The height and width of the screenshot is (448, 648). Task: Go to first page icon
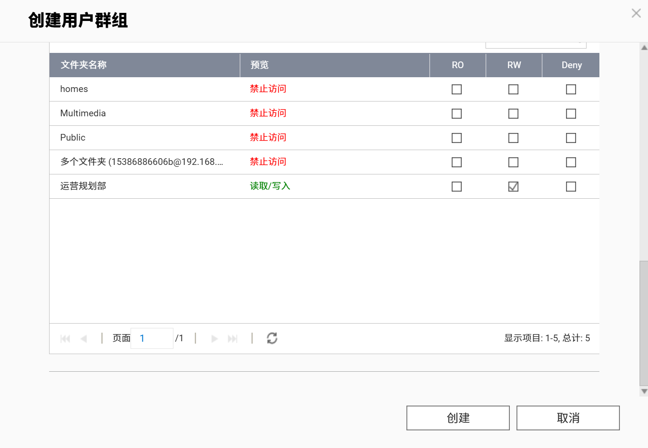tap(65, 338)
